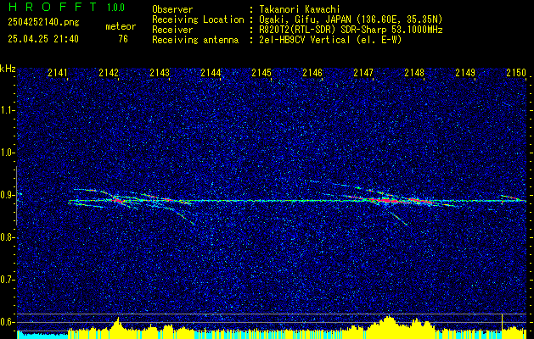Click the 2147 time label
Screen dimensions: 534x339
pyautogui.click(x=363, y=73)
